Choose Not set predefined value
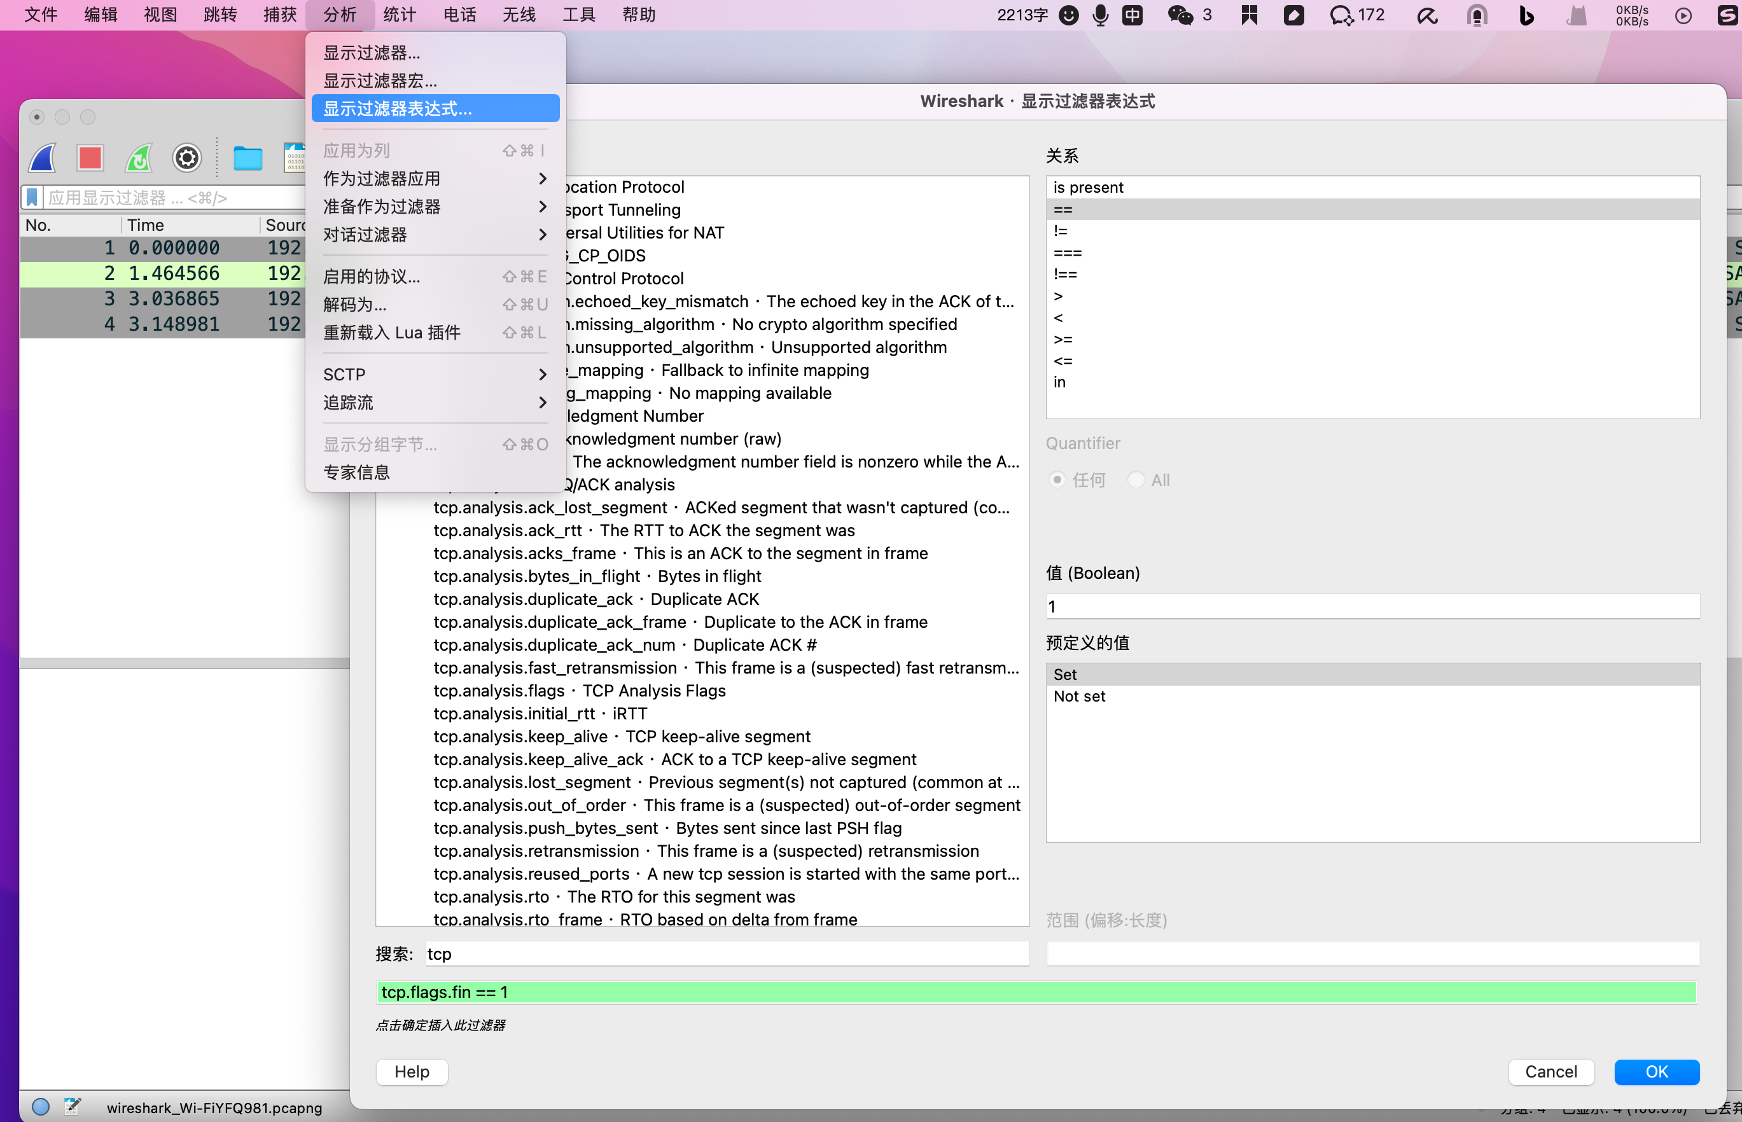Viewport: 1742px width, 1122px height. click(1079, 696)
